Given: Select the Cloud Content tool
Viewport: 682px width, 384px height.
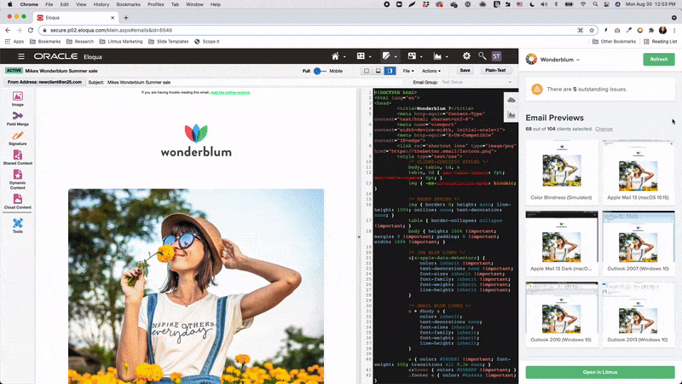Looking at the screenshot, I should click(x=17, y=201).
